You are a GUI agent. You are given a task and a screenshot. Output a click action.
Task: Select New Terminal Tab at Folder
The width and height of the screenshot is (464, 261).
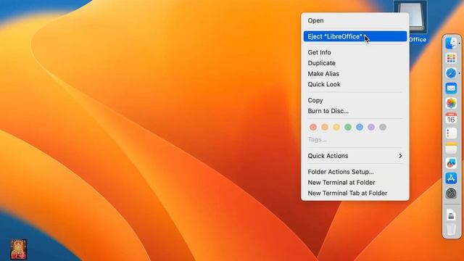pyautogui.click(x=355, y=193)
